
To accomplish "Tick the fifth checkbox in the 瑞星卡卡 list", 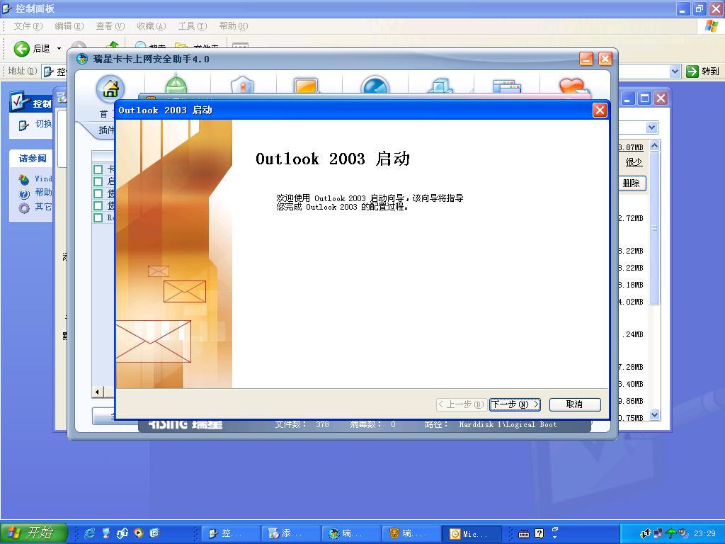I will point(98,217).
